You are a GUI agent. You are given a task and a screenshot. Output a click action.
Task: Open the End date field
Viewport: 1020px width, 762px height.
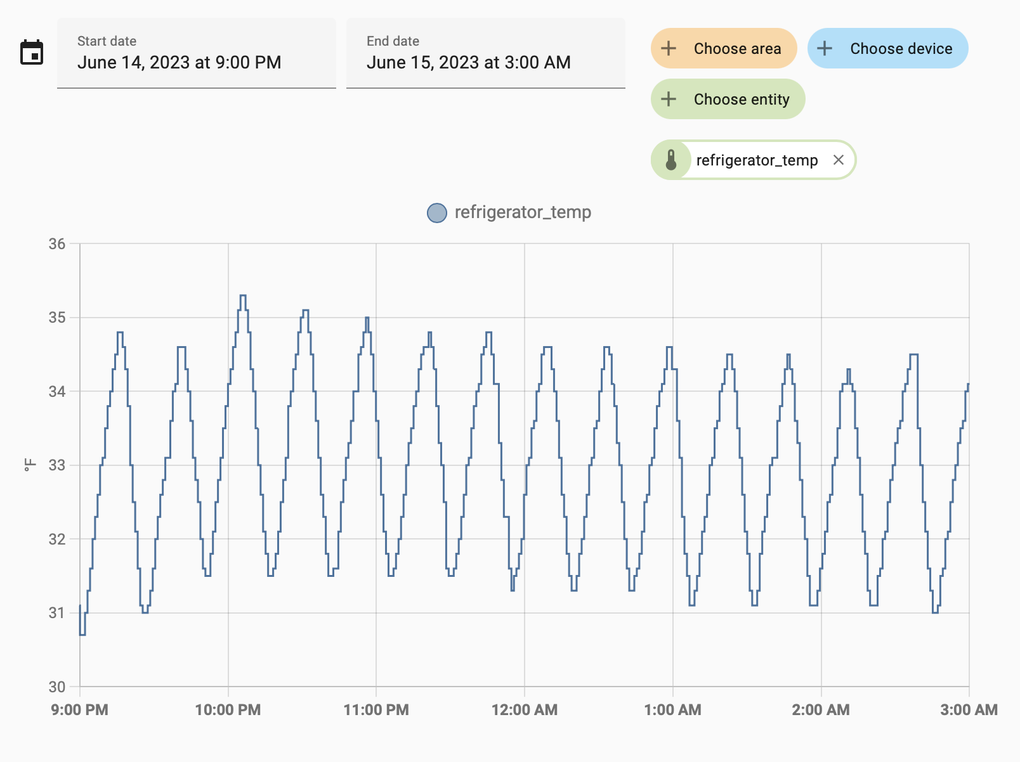(485, 53)
